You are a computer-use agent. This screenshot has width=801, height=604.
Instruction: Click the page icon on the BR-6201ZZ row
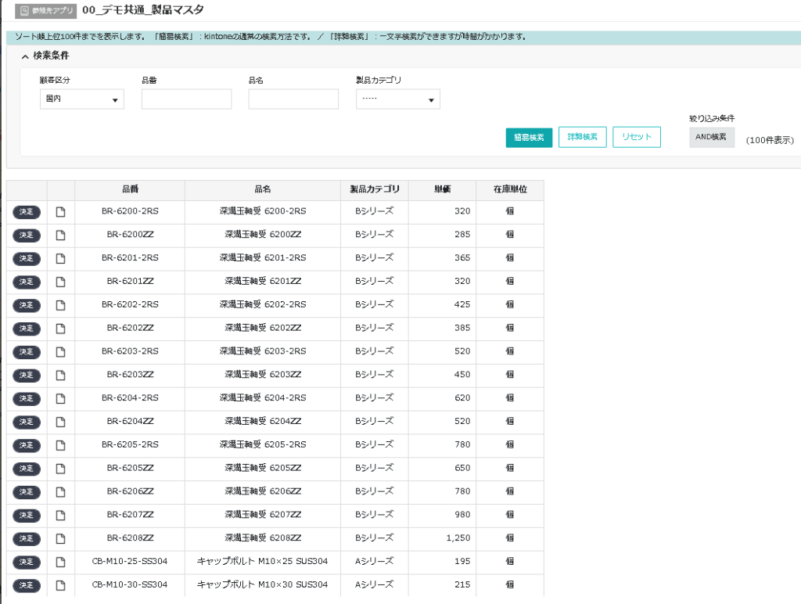(x=60, y=282)
